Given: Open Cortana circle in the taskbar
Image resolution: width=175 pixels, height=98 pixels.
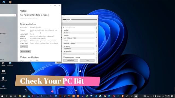Looking at the screenshot, I should [11, 96].
